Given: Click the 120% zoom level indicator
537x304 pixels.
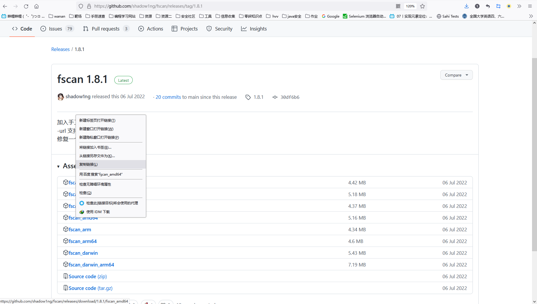Looking at the screenshot, I should (410, 6).
